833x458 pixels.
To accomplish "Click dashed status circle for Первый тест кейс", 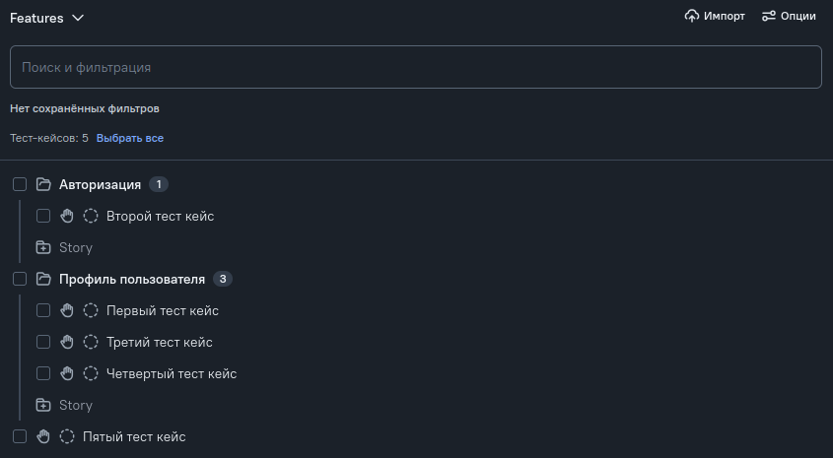I will (91, 310).
